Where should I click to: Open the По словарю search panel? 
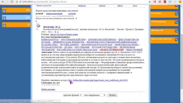(x=164, y=15)
